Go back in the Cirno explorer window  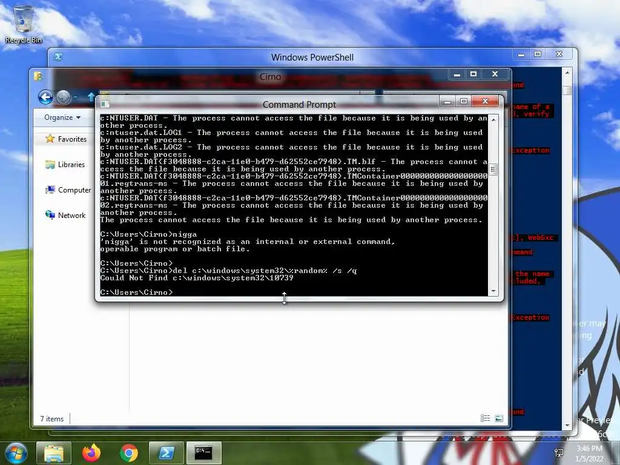click(x=45, y=97)
